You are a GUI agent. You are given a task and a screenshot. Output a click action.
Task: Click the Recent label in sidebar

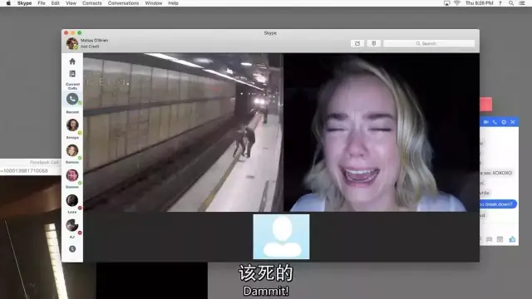72,112
